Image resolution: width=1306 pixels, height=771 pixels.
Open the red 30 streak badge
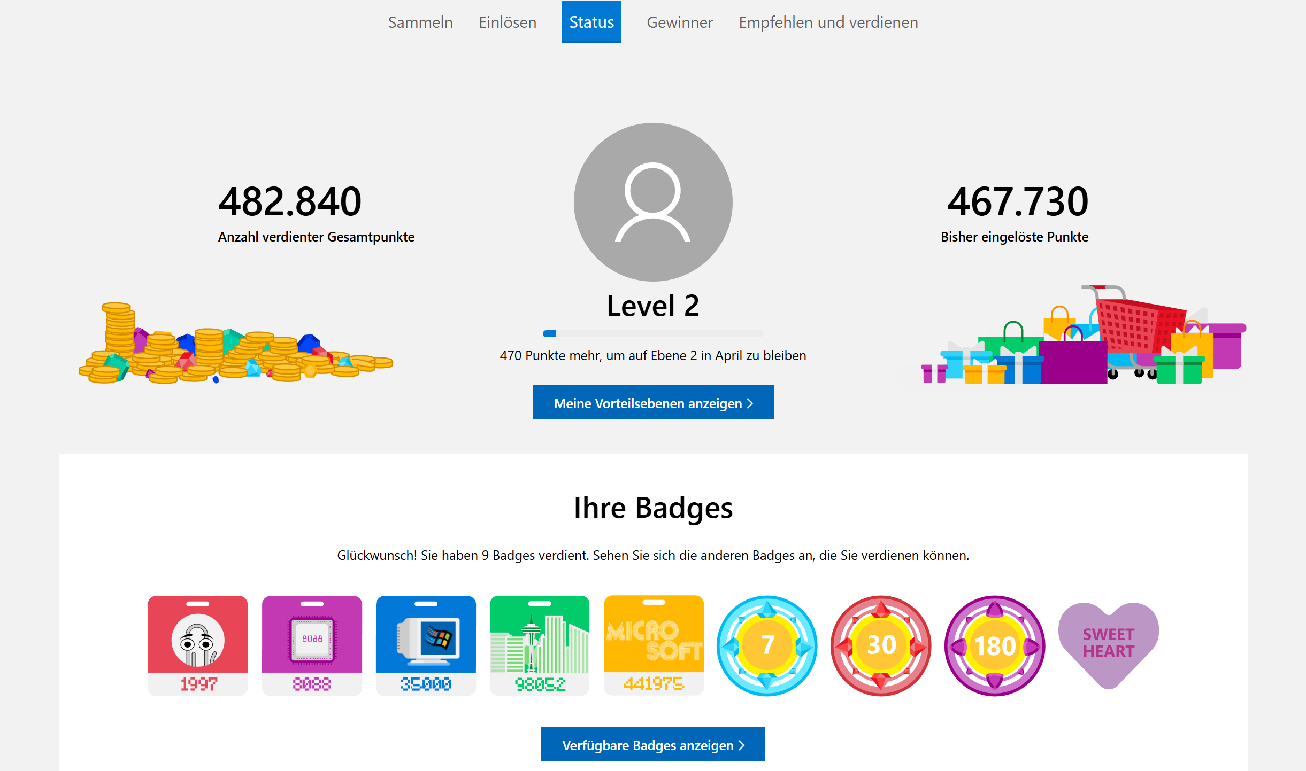pyautogui.click(x=881, y=645)
